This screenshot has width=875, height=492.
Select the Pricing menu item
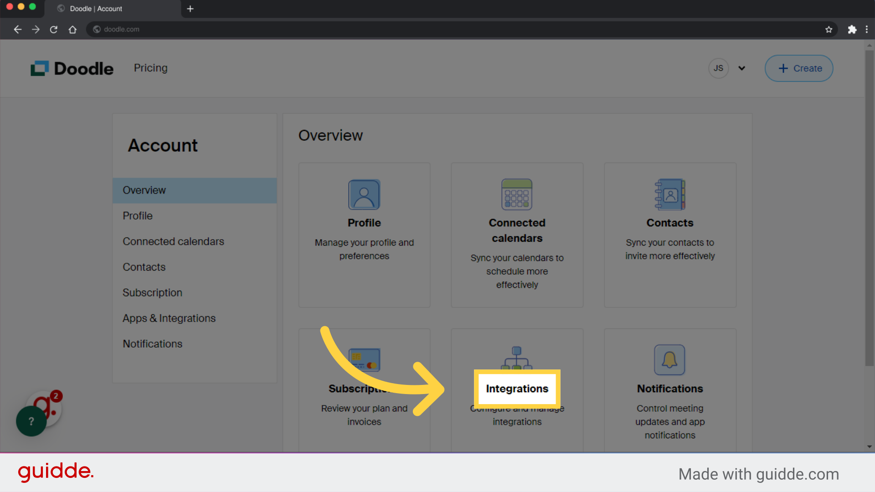coord(150,68)
